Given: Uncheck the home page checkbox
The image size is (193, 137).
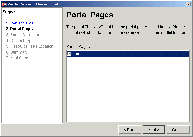Looking at the screenshot, I should pyautogui.click(x=69, y=54).
